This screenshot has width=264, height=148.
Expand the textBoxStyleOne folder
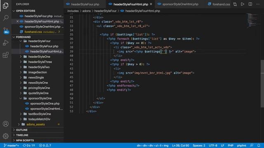click(38, 114)
